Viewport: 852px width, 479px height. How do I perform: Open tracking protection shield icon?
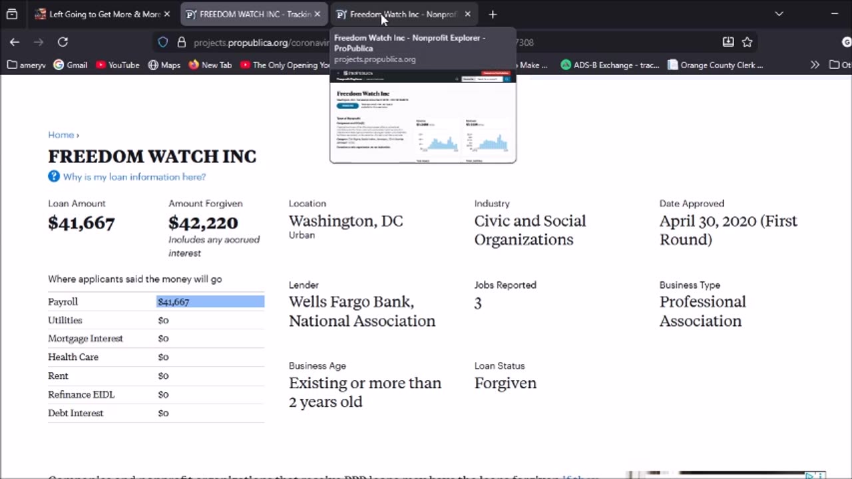[x=163, y=42]
